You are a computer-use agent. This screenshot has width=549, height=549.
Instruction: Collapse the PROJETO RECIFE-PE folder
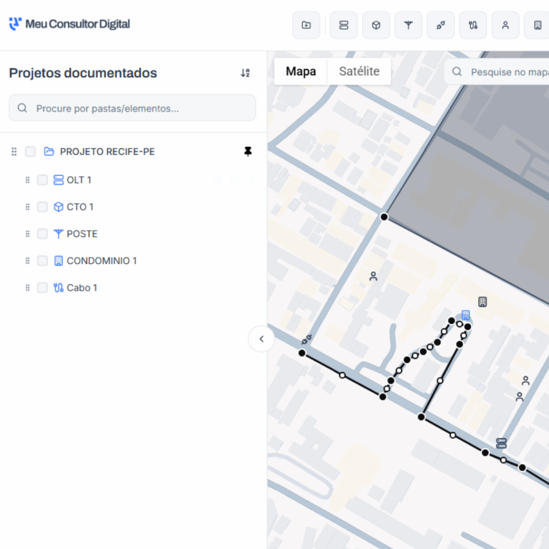point(49,152)
